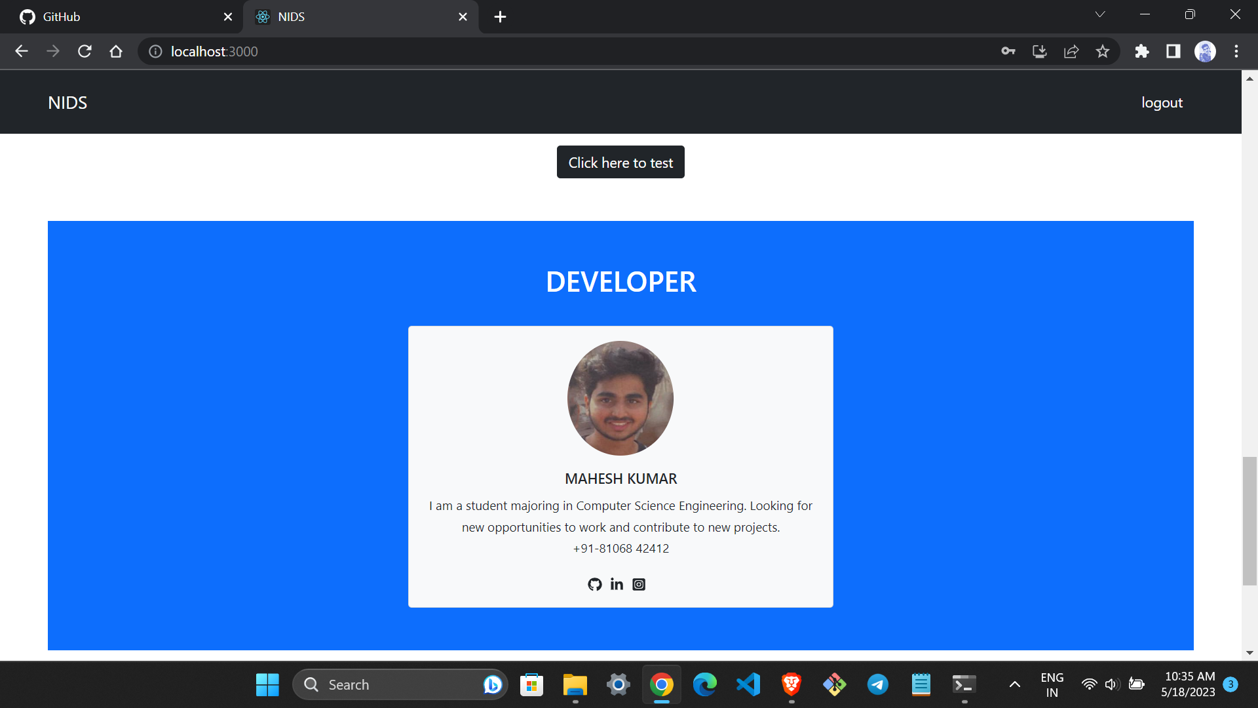Open Wi-Fi network settings in tray
Viewport: 1258px width, 708px height.
pos(1089,684)
